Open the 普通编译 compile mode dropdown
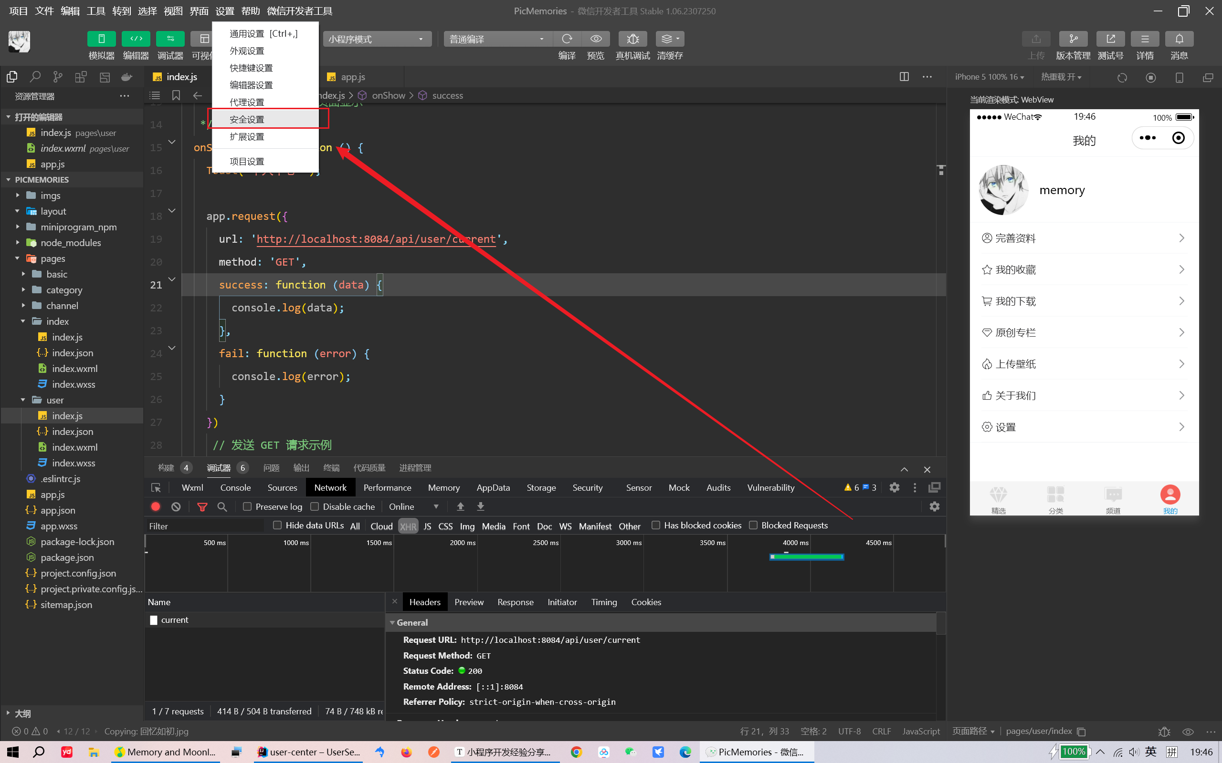This screenshot has height=763, width=1222. click(497, 39)
